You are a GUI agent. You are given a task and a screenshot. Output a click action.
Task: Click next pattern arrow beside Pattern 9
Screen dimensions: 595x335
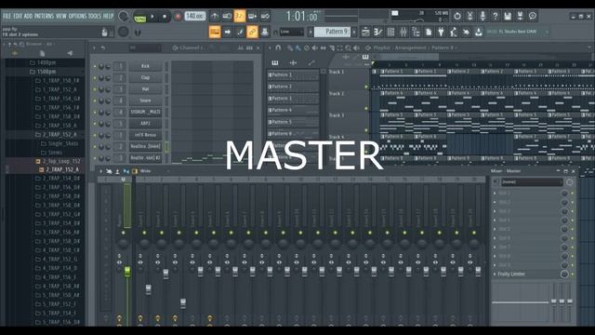click(354, 32)
